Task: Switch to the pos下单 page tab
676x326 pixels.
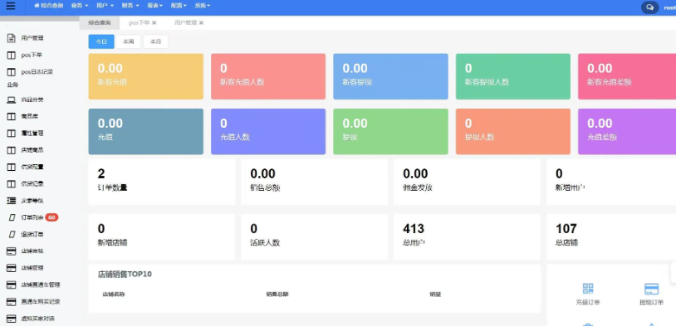Action: (x=140, y=22)
